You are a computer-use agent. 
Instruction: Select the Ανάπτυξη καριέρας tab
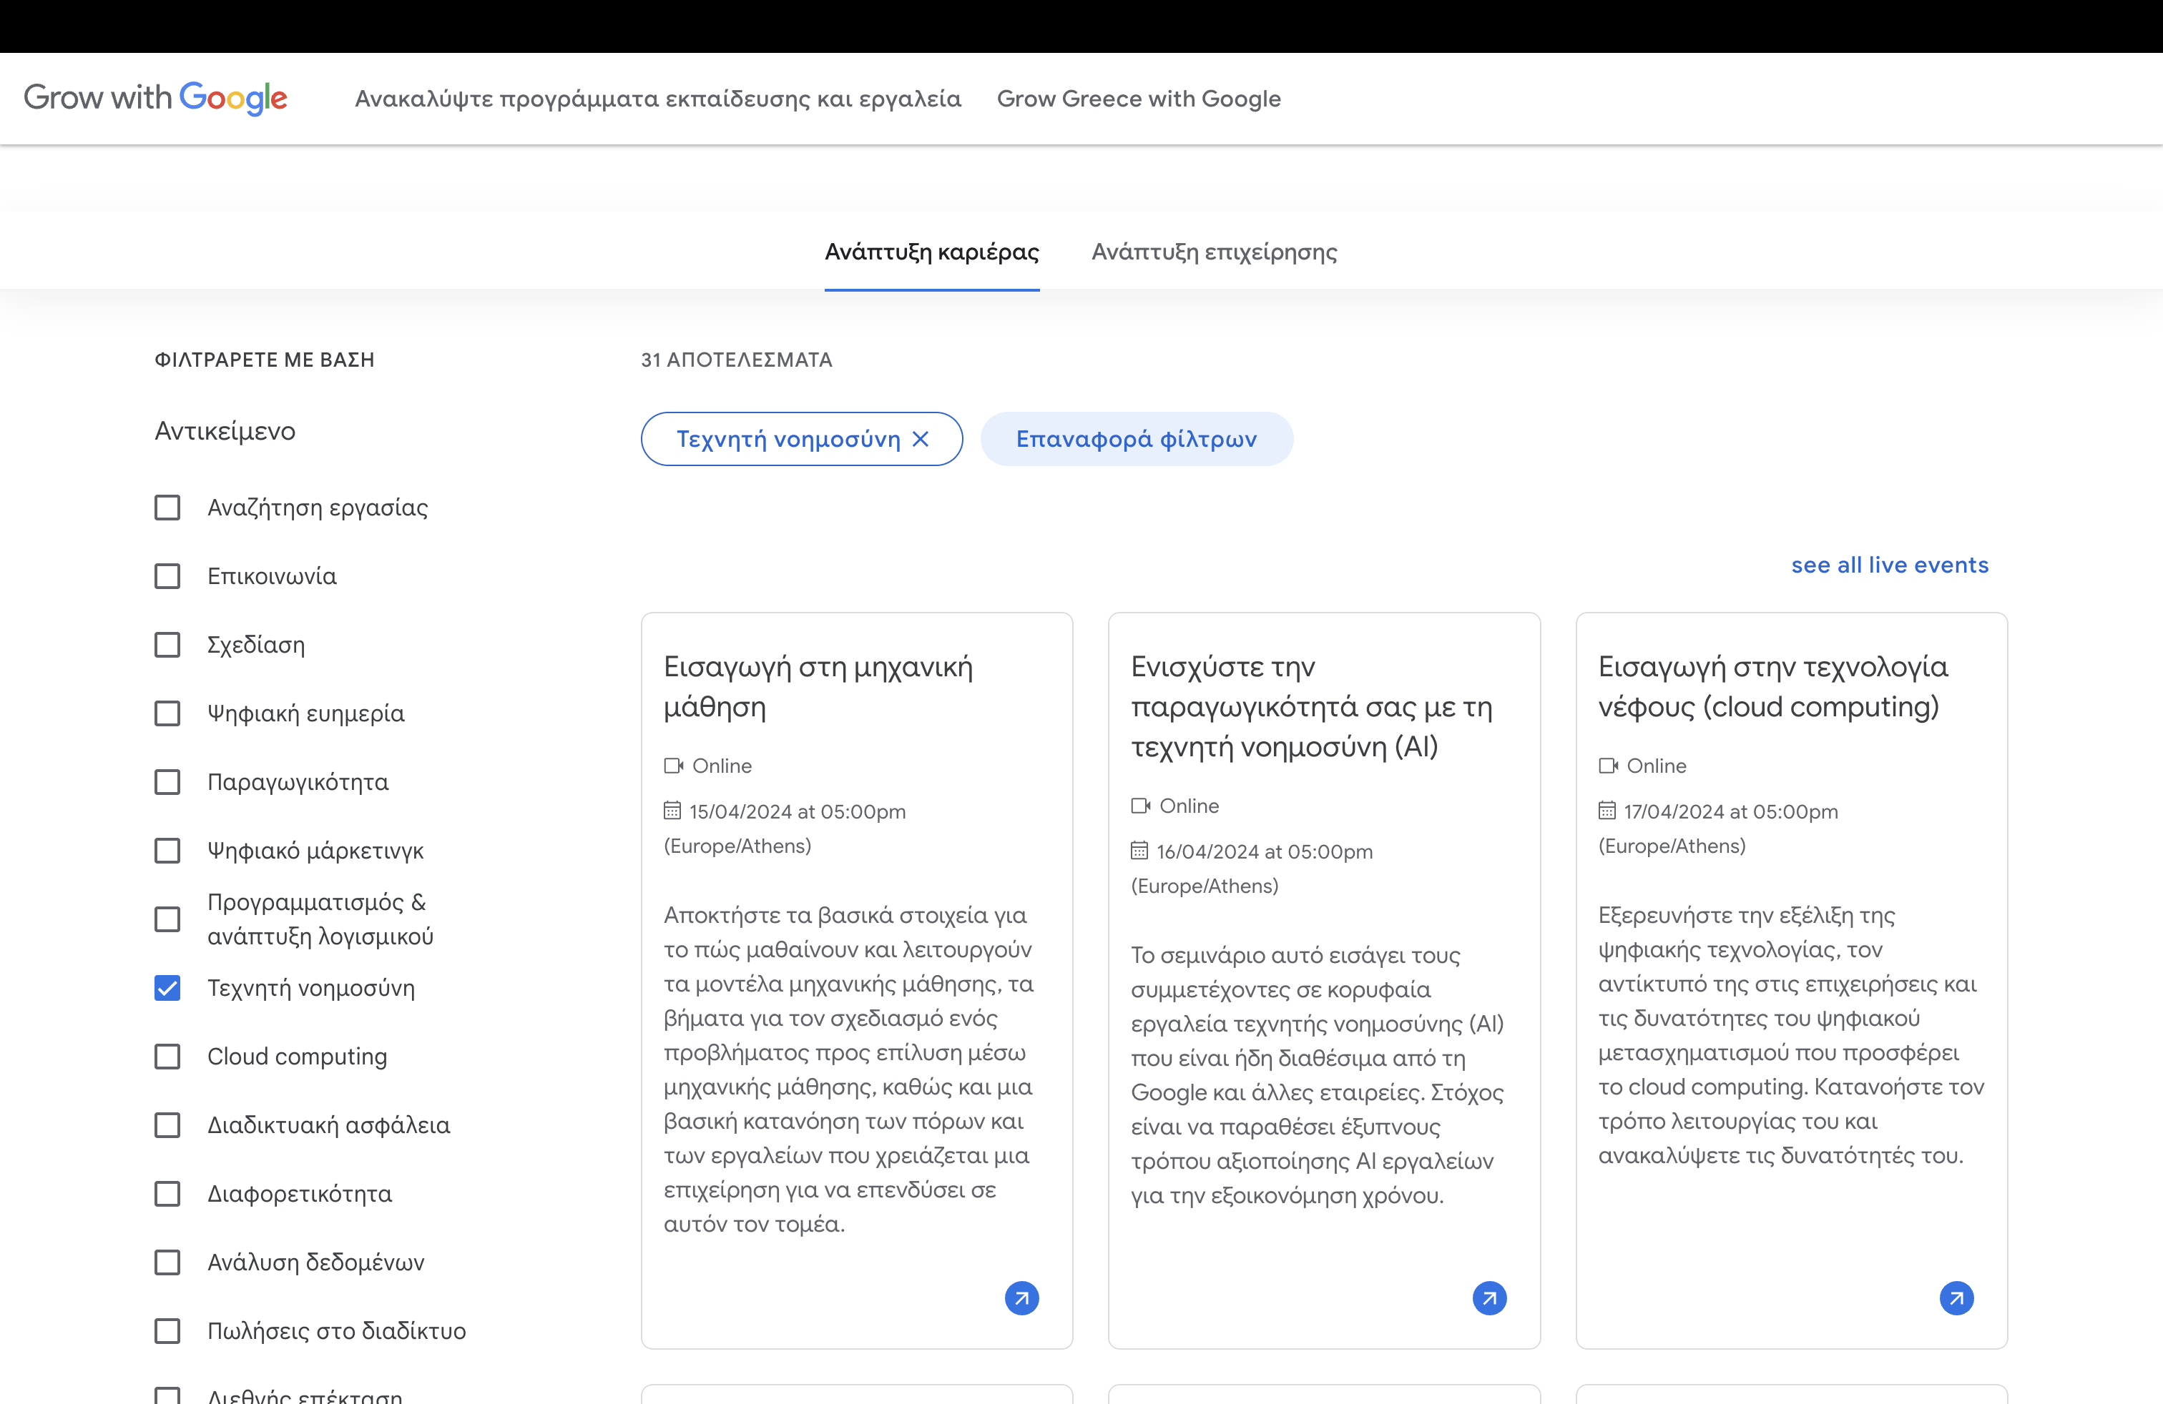[x=931, y=252]
